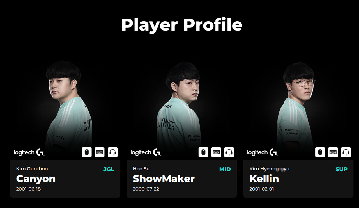
Task: Select Kellin's mouse icon
Action: point(320,152)
